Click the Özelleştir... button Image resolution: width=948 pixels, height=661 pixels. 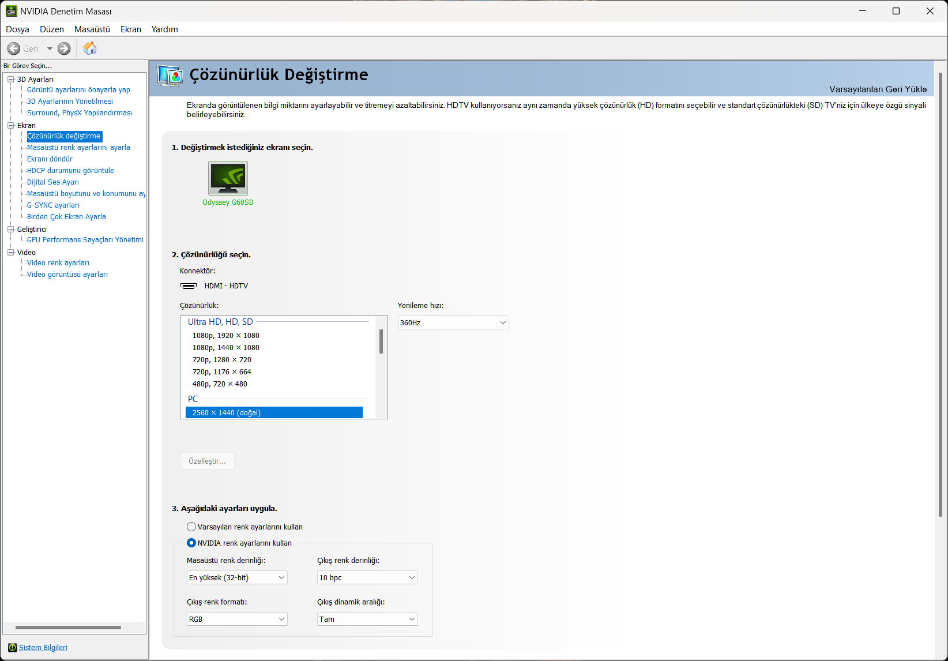tap(207, 461)
